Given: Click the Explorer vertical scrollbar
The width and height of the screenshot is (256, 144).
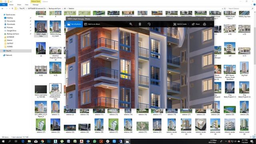Looking at the screenshot, I should click(255, 46).
